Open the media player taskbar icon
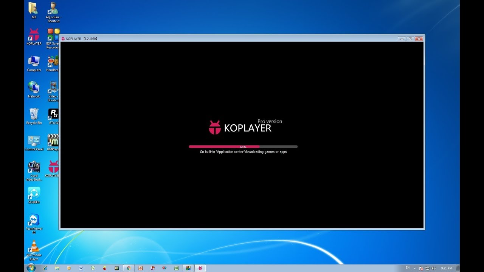The image size is (484, 272). (x=69, y=268)
